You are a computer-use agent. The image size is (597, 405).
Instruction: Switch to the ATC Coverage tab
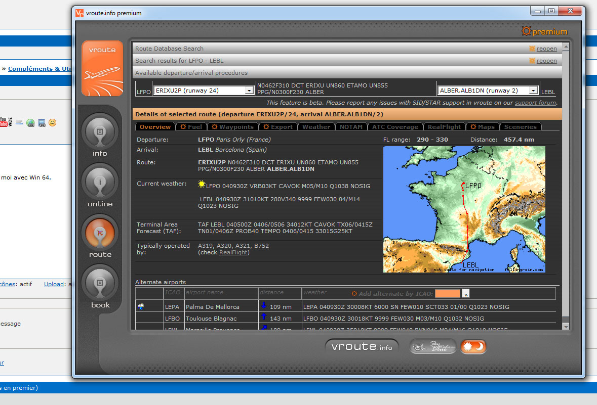[395, 126]
